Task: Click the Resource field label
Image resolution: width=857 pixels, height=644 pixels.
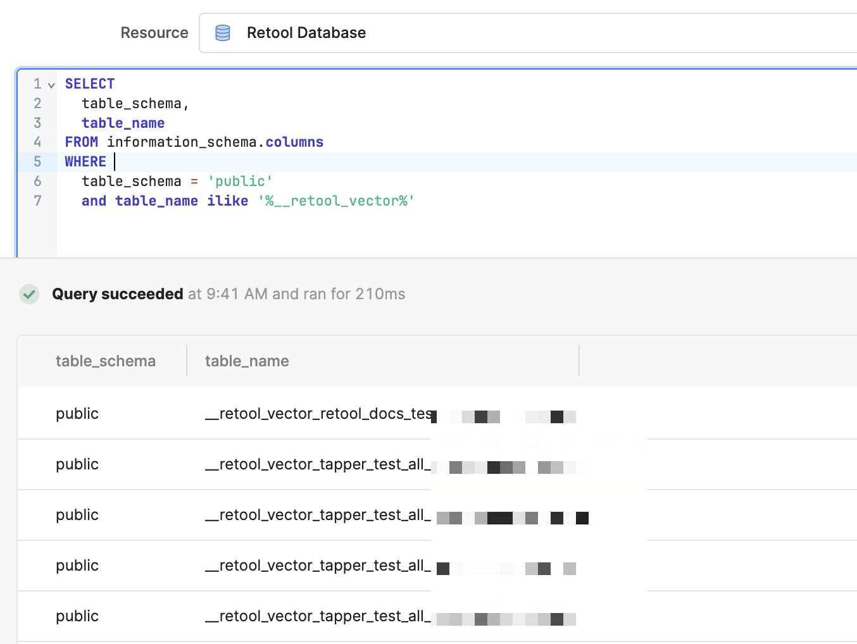Action: tap(154, 33)
